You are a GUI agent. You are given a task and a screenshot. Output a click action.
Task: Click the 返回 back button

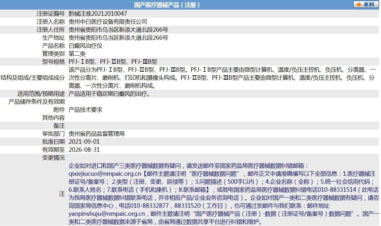pos(366,4)
